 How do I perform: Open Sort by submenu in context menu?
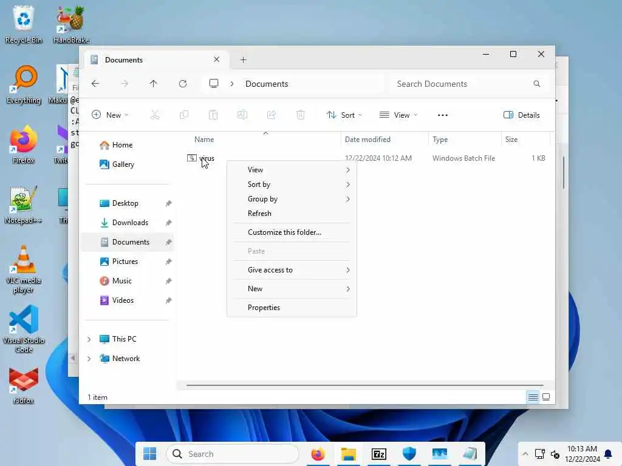[292, 184]
